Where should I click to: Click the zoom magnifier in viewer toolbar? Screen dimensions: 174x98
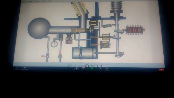[x=69, y=66]
